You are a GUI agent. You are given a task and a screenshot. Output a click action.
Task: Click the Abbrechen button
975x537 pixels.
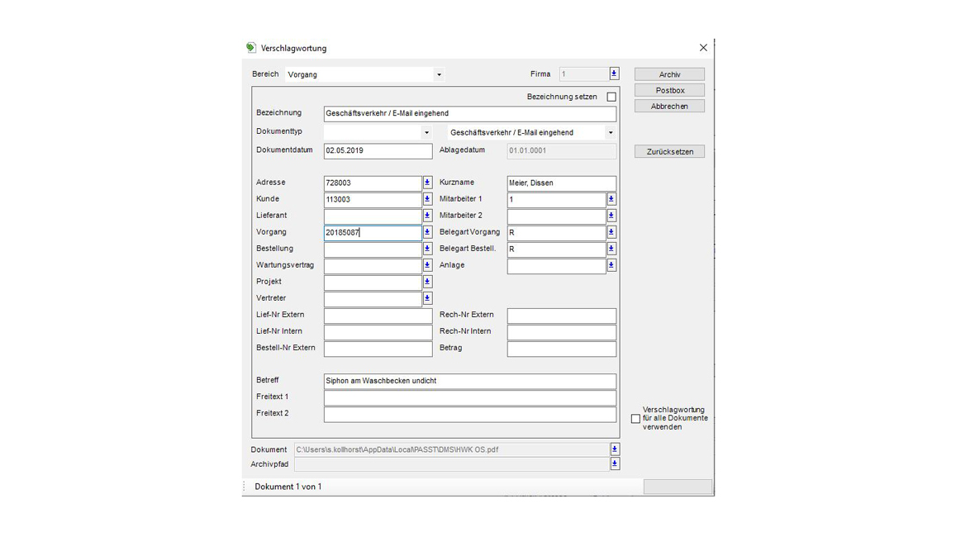pyautogui.click(x=669, y=106)
